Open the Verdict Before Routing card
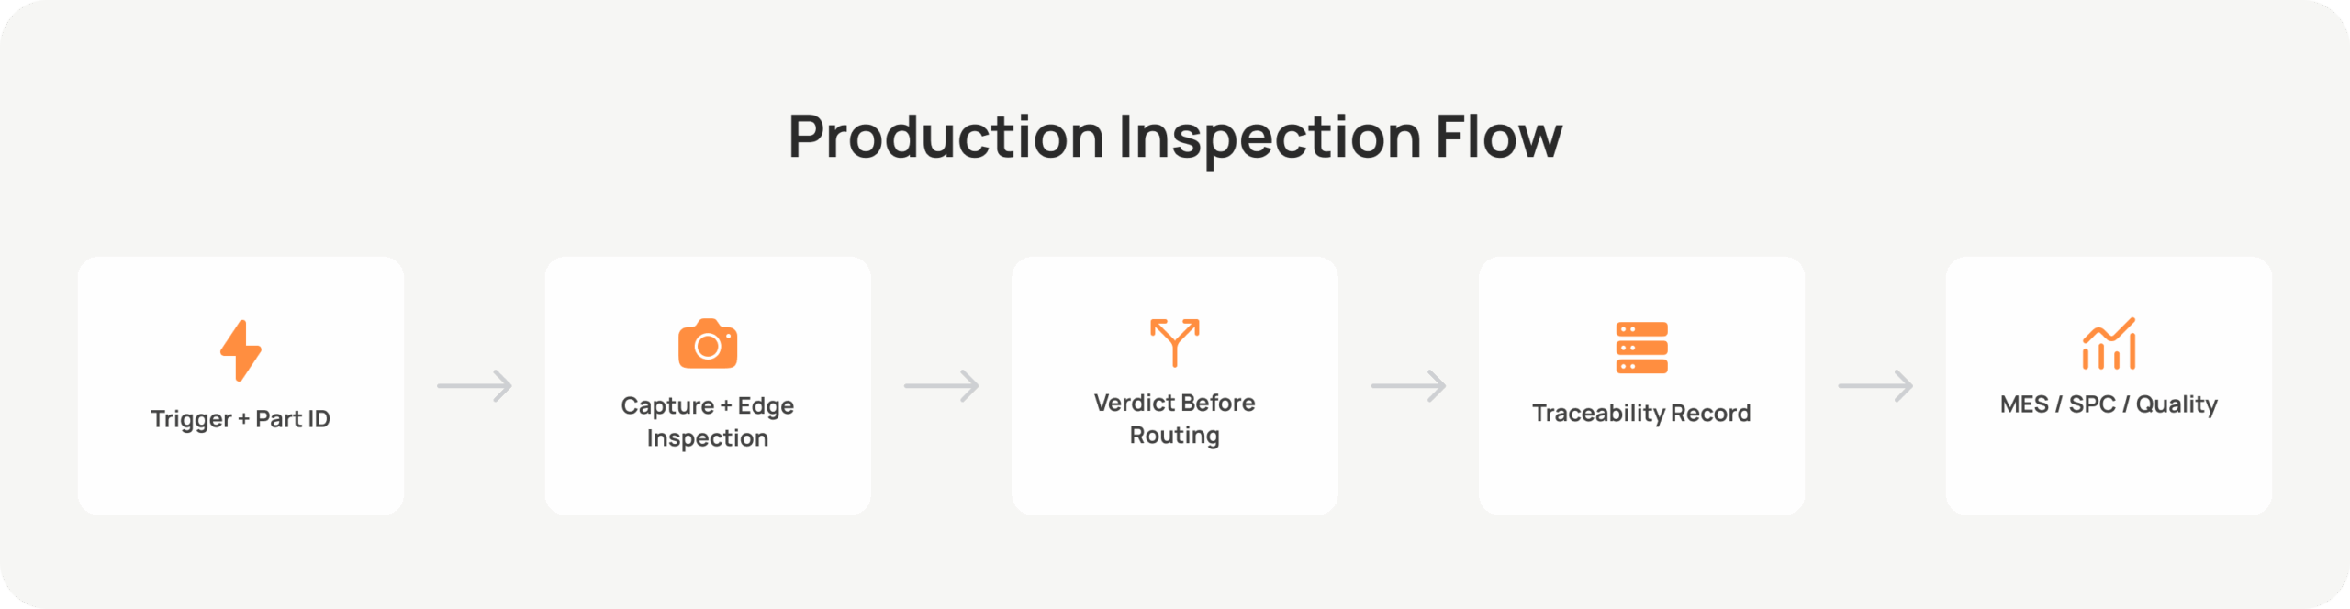 click(x=1175, y=386)
